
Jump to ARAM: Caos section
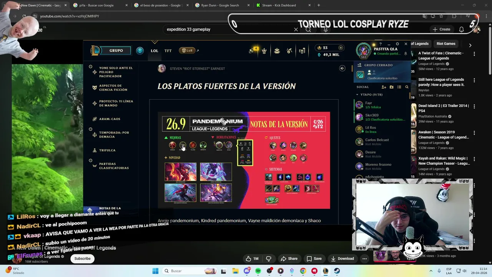110,119
